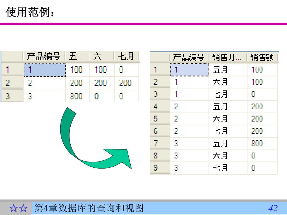Click product number 3 cell in 七月 table
287x215 pixels.
coord(44,96)
